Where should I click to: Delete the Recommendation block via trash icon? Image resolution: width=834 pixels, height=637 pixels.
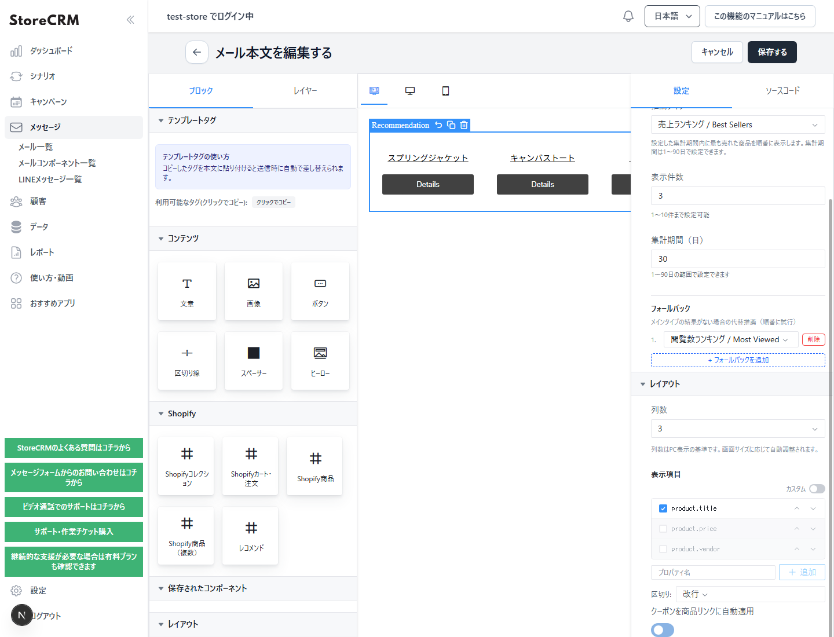click(464, 125)
